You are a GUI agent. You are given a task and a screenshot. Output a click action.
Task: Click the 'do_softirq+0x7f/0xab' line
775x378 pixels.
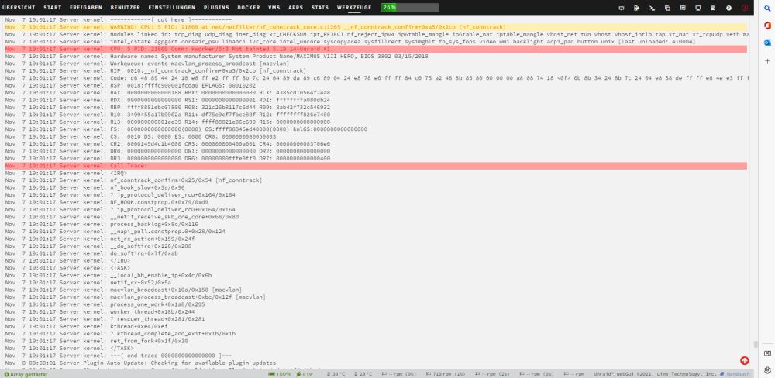pos(91,253)
